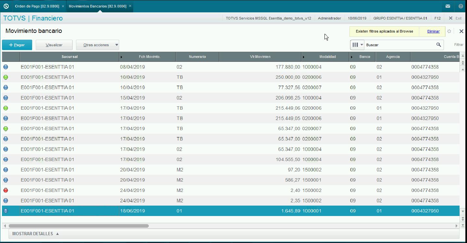Select the cell with value 1.645,89

click(x=260, y=211)
